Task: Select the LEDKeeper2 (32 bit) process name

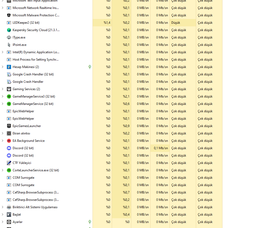Action: pyautogui.click(x=26, y=23)
